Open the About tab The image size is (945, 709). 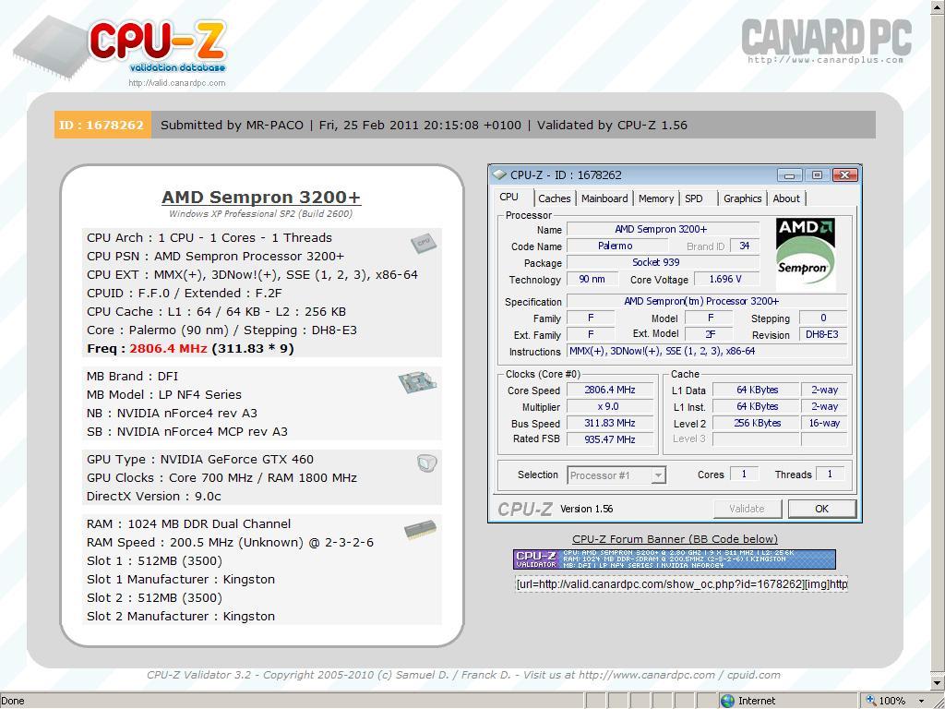(x=786, y=198)
